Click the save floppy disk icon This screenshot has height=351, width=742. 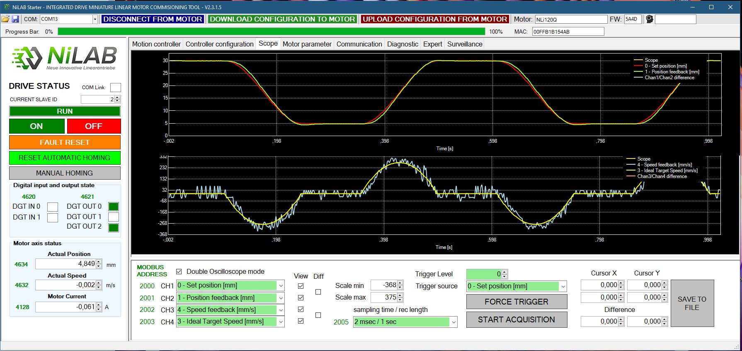(15, 19)
